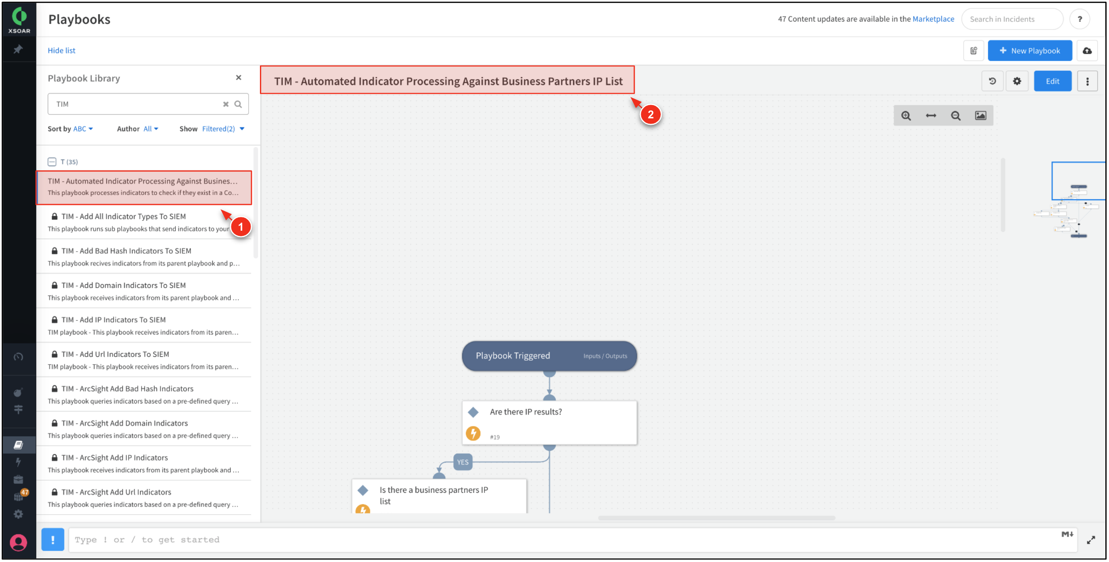Screen dimensions: 1109x562
Task: Click the canvas vertical scrollbar
Action: (x=1003, y=195)
